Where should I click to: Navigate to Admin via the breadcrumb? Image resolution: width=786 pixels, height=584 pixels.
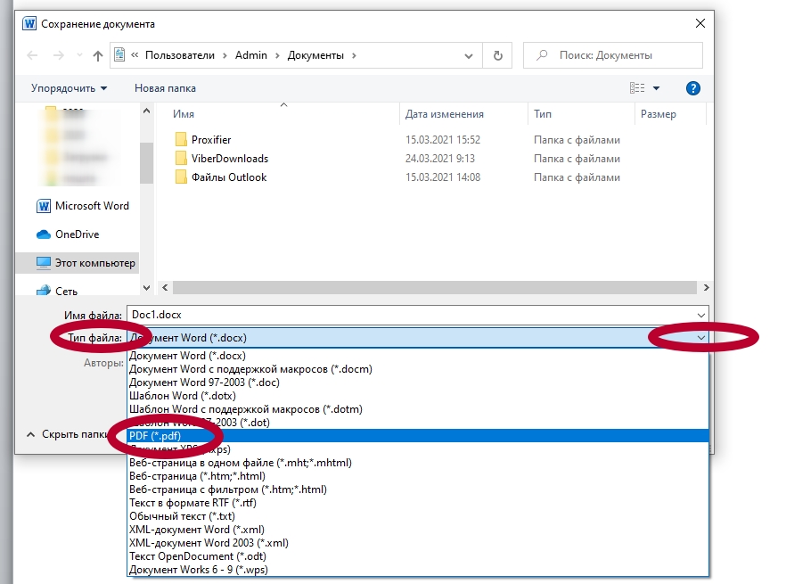(253, 55)
